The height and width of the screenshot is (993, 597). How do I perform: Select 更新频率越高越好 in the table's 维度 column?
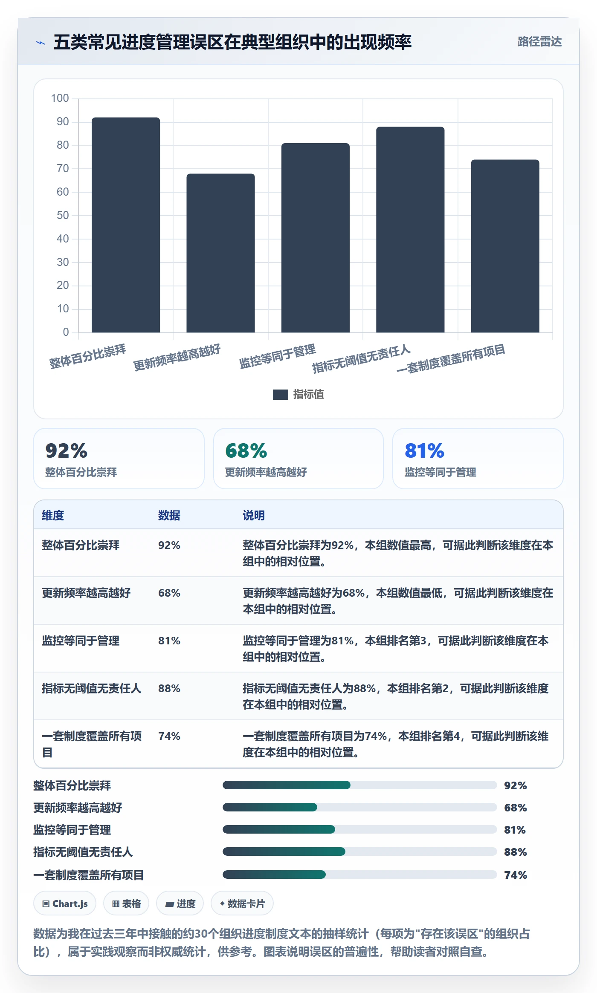click(x=86, y=593)
